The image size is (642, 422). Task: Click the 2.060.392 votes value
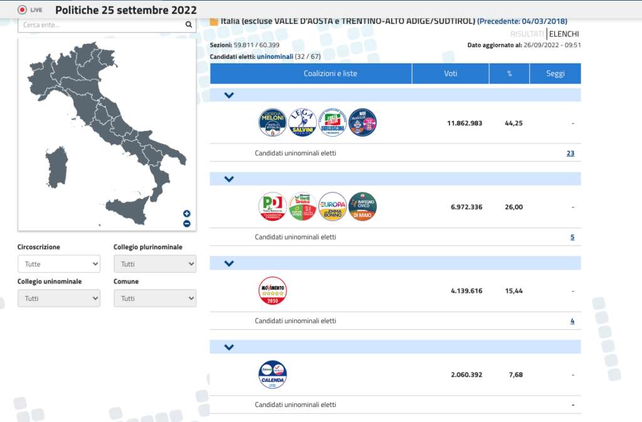pos(466,375)
